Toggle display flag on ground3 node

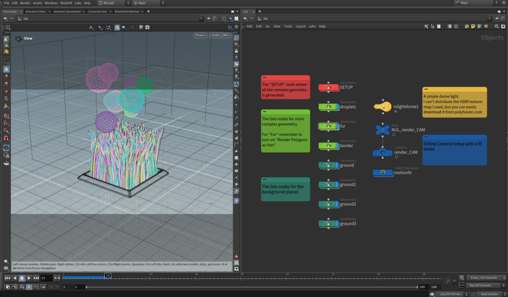point(337,224)
